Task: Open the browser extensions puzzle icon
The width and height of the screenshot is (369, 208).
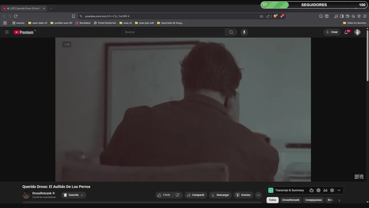Action: (x=321, y=16)
